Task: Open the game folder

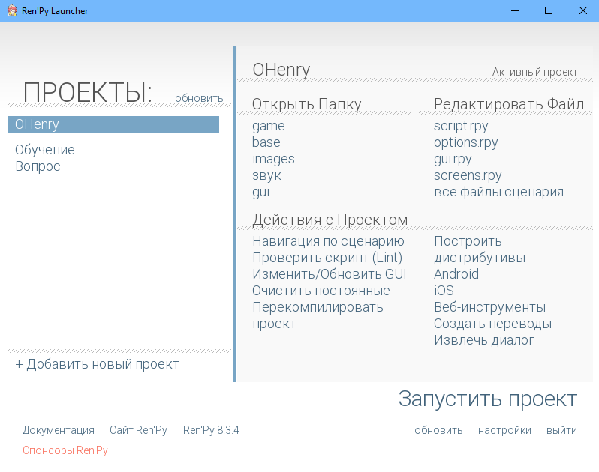Action: point(269,126)
